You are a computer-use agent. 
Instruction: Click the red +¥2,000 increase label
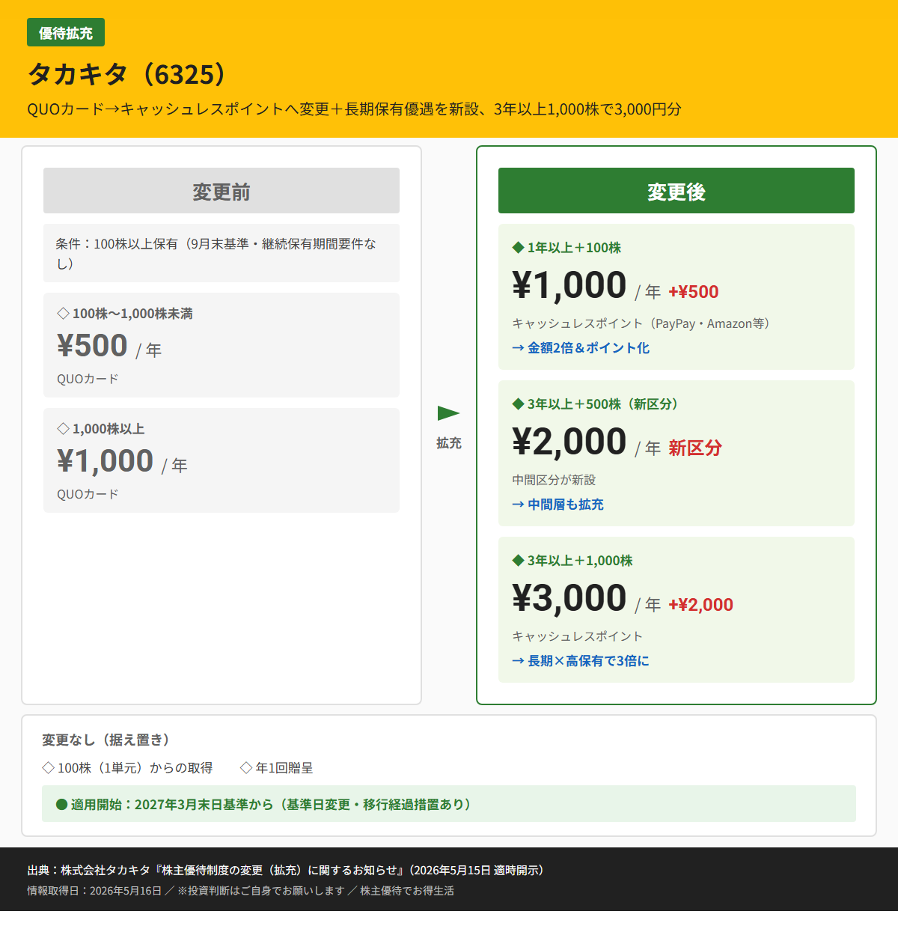(700, 605)
